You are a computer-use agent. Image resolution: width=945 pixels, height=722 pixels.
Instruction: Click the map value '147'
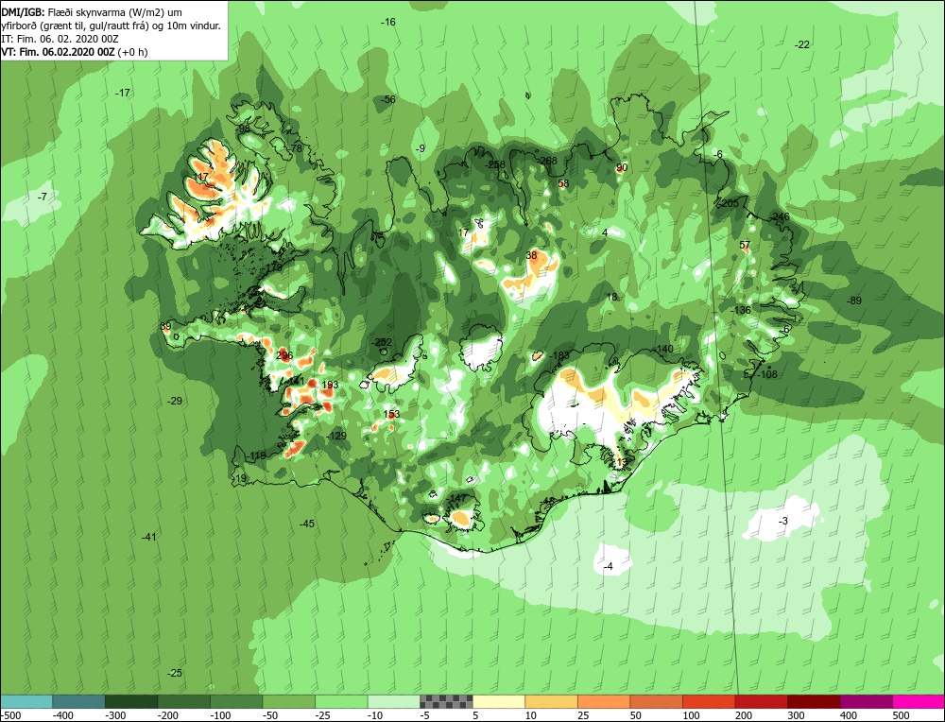coord(458,498)
